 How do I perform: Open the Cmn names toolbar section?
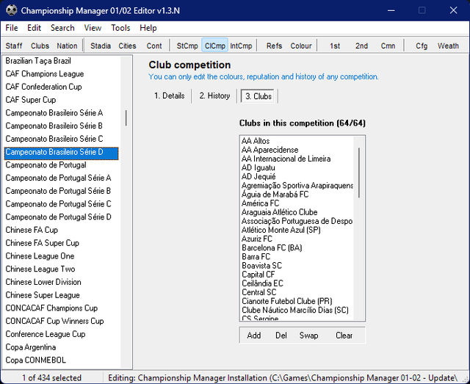pos(388,46)
